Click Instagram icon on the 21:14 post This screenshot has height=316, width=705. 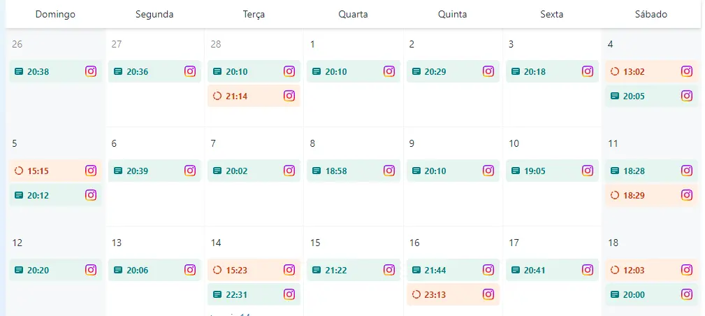[x=289, y=96]
